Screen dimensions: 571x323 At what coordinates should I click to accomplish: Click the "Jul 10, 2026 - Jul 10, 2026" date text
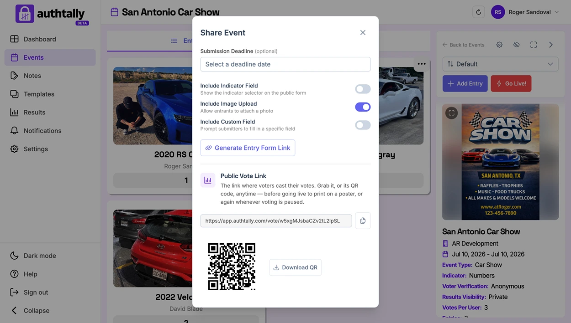[488, 254]
